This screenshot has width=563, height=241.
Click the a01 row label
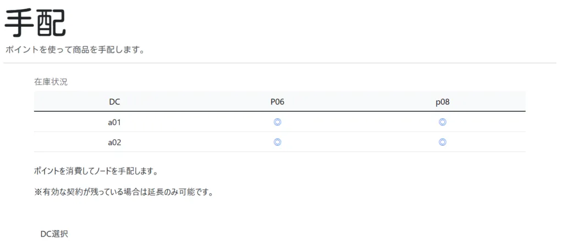click(x=114, y=122)
